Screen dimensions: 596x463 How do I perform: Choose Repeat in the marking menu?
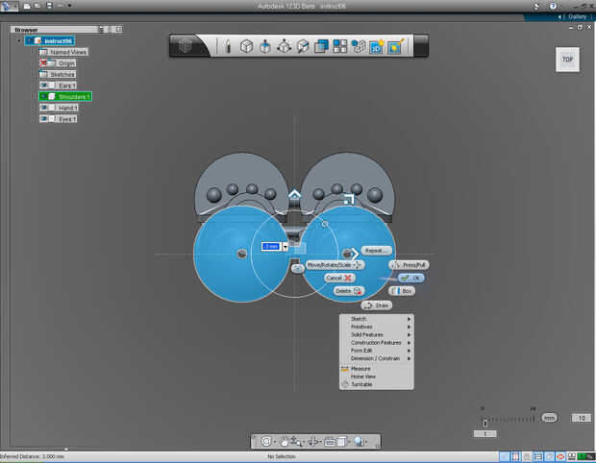coord(376,251)
